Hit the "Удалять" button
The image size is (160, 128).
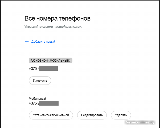click(121, 115)
